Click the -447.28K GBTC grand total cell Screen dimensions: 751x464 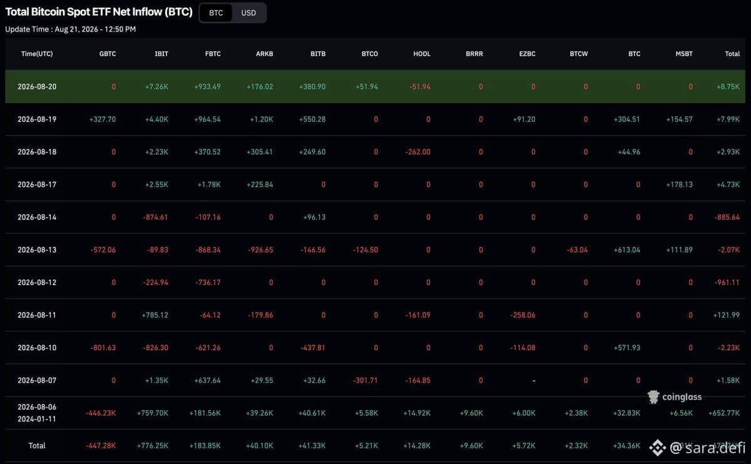pyautogui.click(x=101, y=445)
